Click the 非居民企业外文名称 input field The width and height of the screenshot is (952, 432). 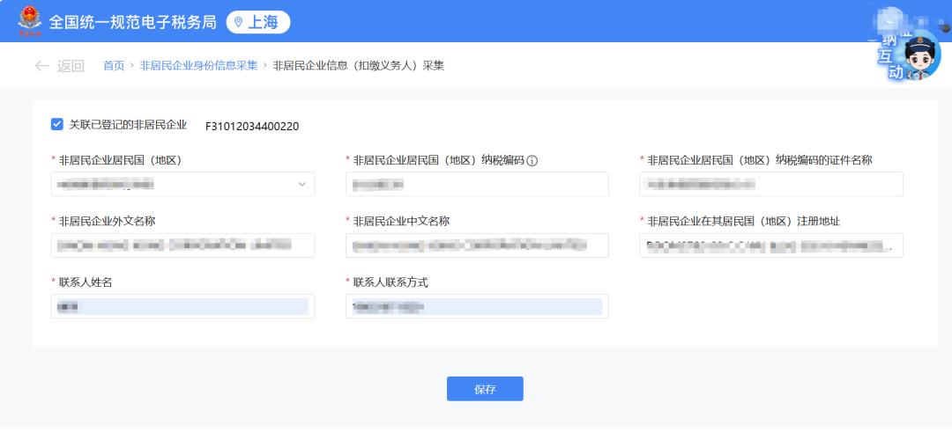tap(182, 245)
